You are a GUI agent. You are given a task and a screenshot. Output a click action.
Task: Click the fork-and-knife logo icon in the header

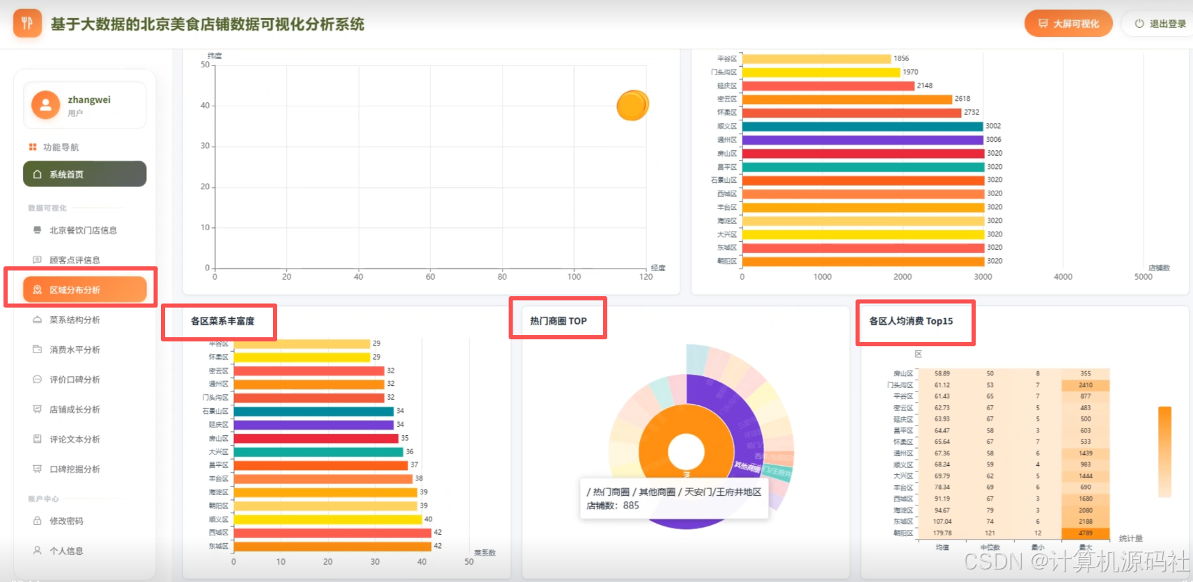27,24
